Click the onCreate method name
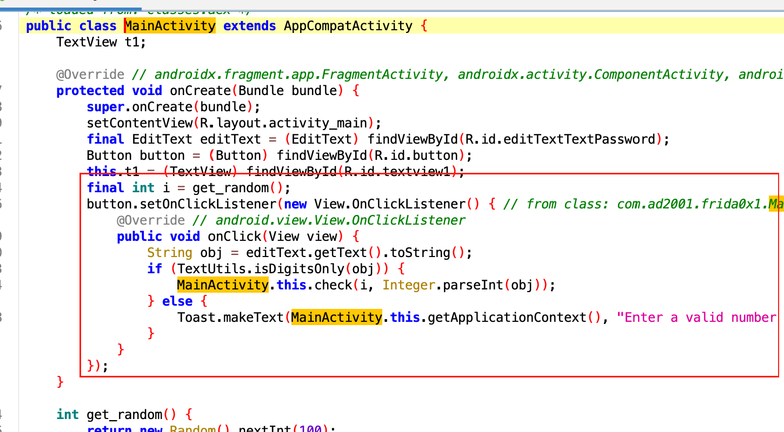 pyautogui.click(x=200, y=91)
